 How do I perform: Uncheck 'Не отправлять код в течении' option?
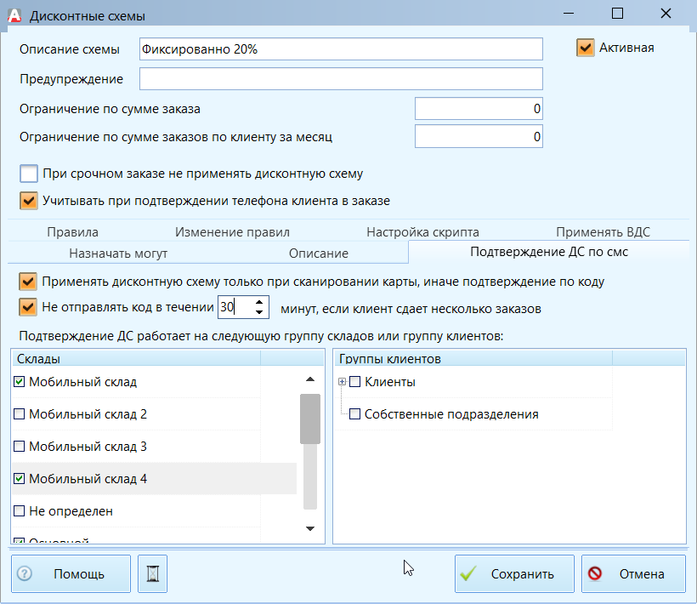click(27, 307)
